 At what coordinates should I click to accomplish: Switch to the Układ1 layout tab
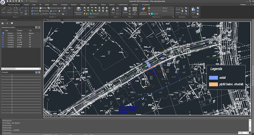pyautogui.click(x=62, y=116)
